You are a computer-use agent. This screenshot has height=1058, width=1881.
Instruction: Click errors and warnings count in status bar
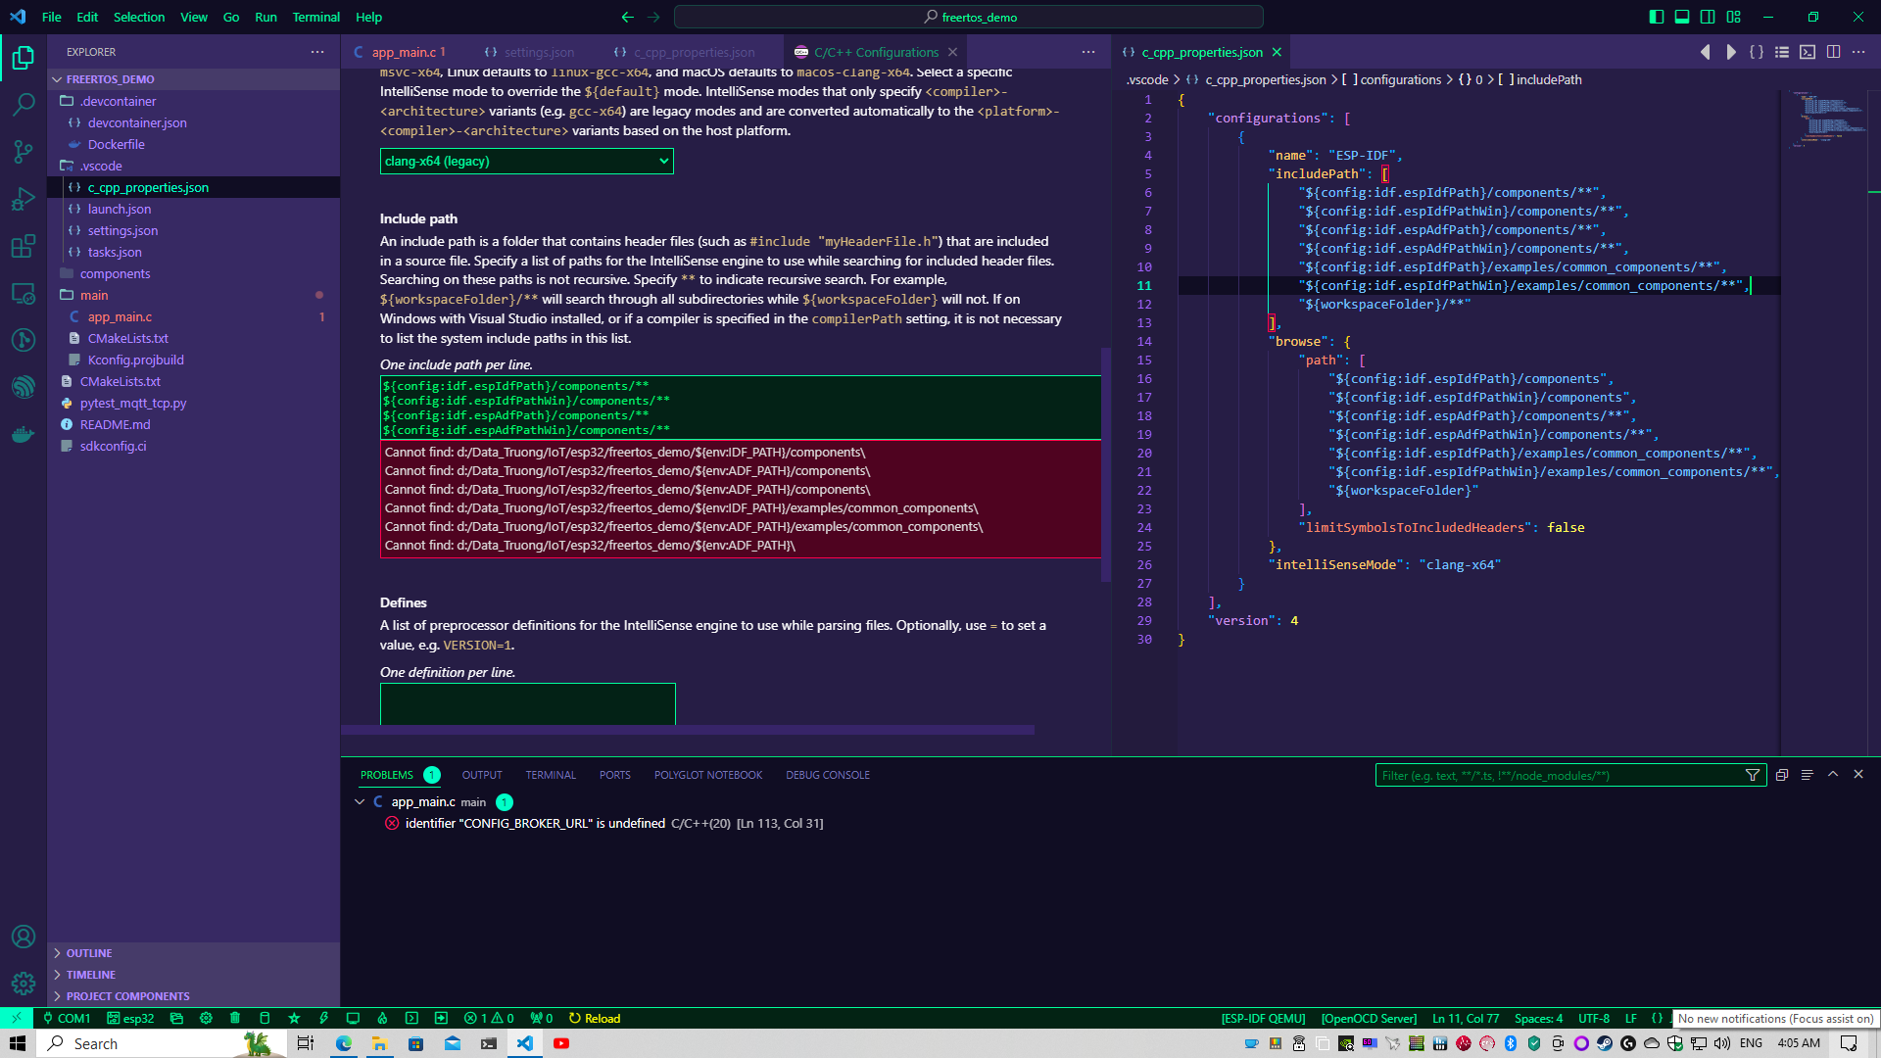click(489, 1018)
